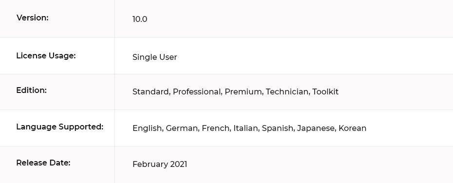This screenshot has height=183, width=453.
Task: Click Korean in supported languages
Action: (x=353, y=128)
